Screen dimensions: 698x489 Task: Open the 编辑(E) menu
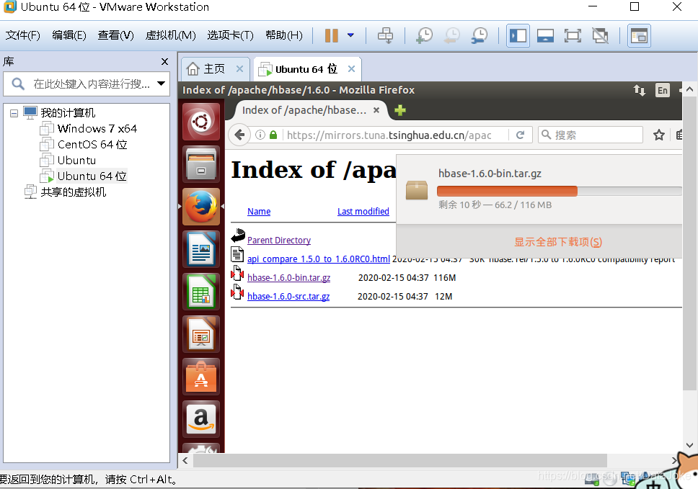tap(69, 35)
